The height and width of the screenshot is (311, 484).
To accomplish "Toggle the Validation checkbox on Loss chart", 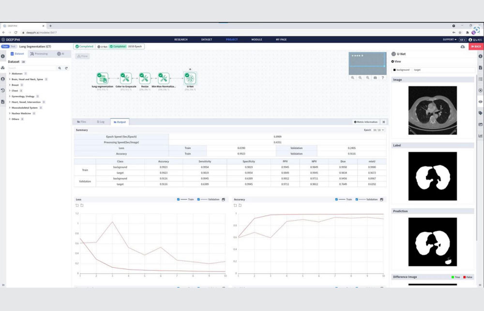I will coord(198,200).
